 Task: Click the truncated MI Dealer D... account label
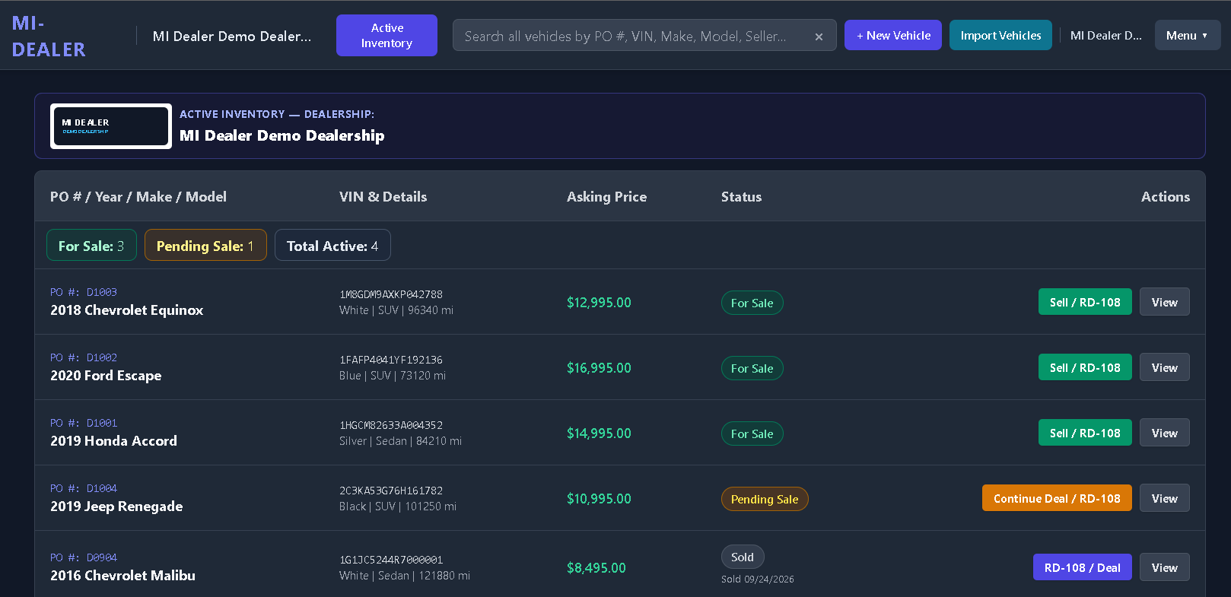click(x=1105, y=35)
